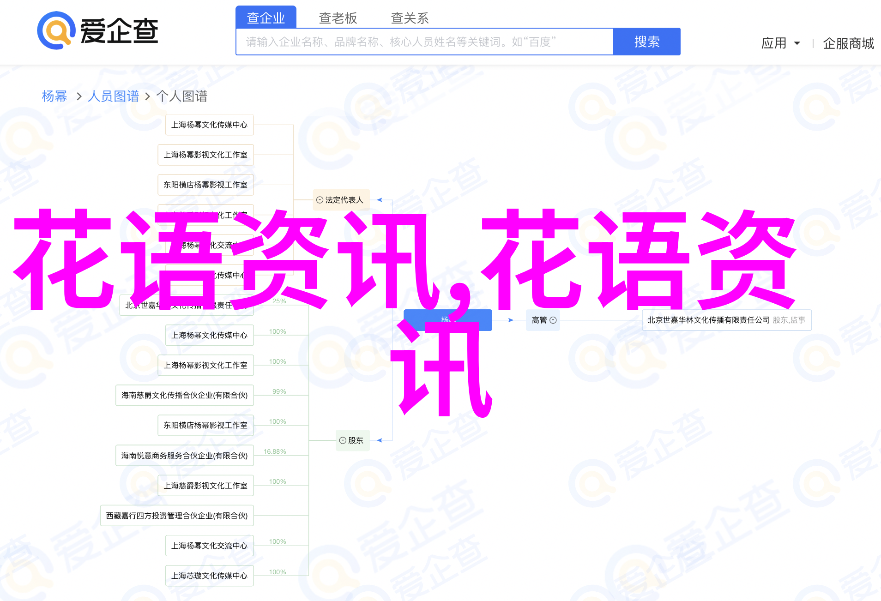The width and height of the screenshot is (881, 601).
Task: Select 上海杨幂文化传媒中心 shareholder node with 100%
Action: tap(210, 335)
